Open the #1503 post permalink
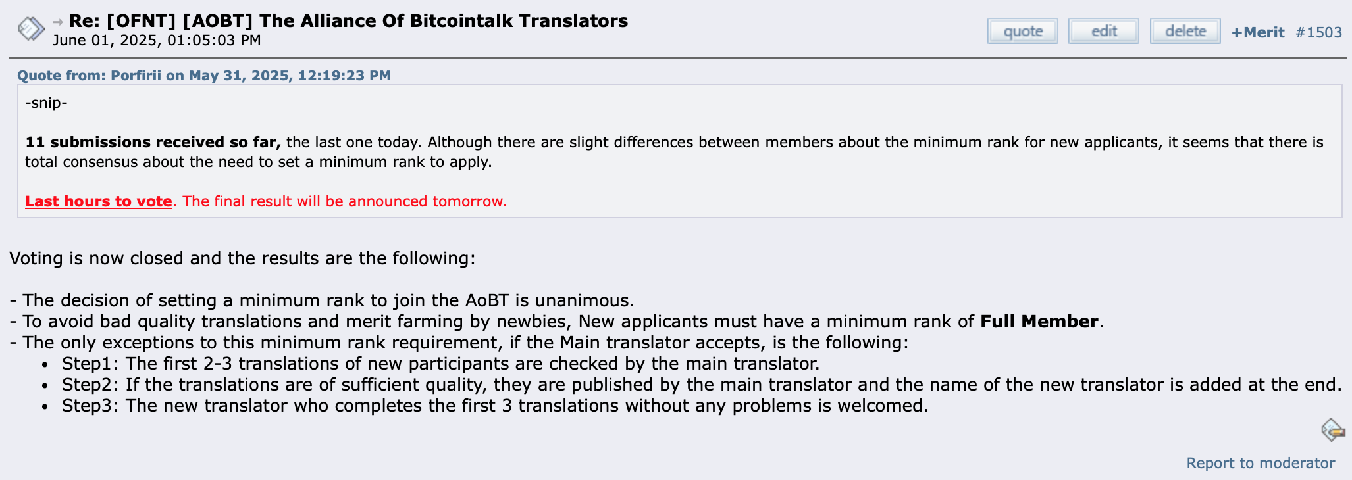The image size is (1352, 480). pyautogui.click(x=1318, y=32)
